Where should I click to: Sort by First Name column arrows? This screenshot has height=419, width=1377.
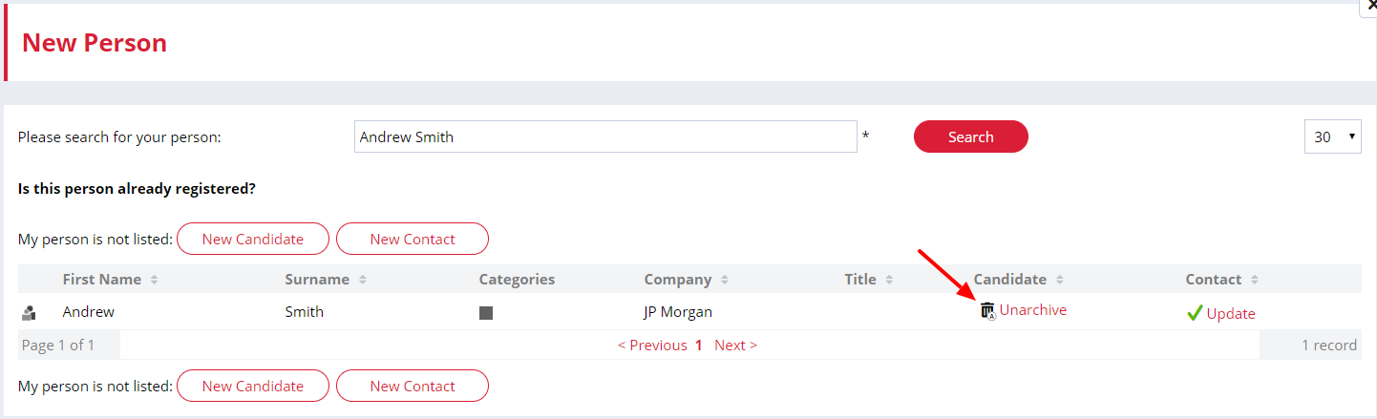[154, 280]
